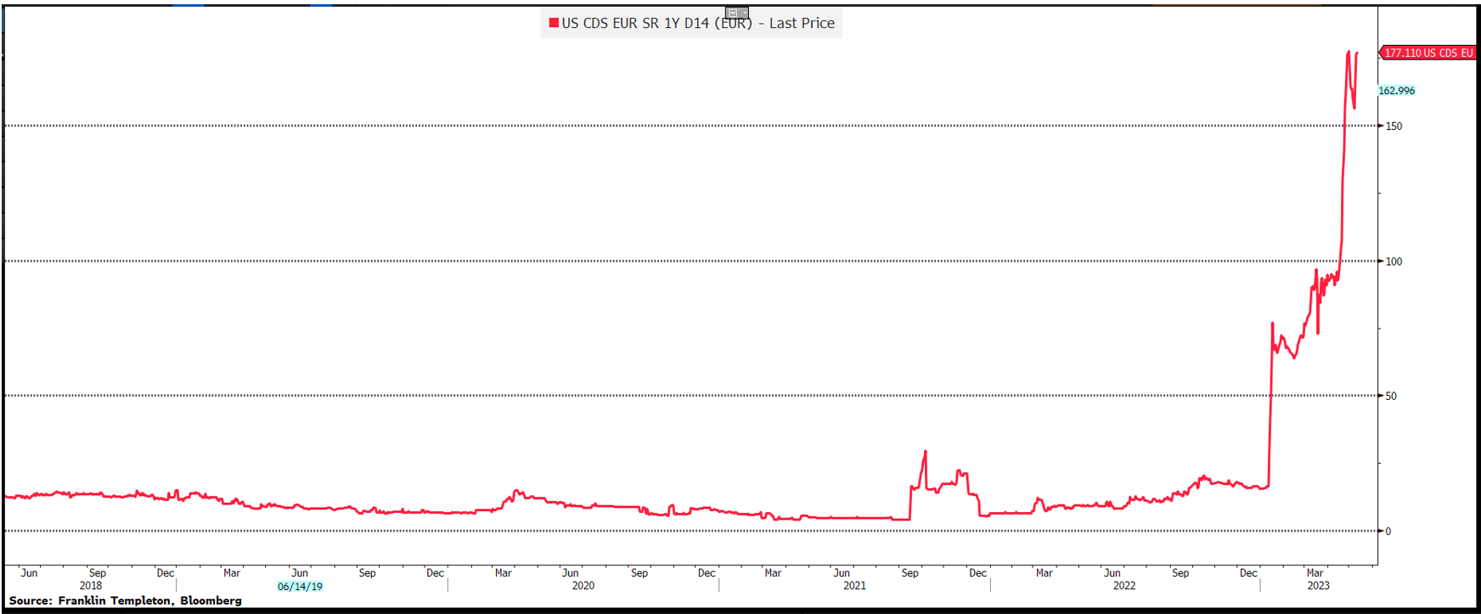
Task: Click the 2023 year label on x-axis
Action: pyautogui.click(x=1318, y=586)
